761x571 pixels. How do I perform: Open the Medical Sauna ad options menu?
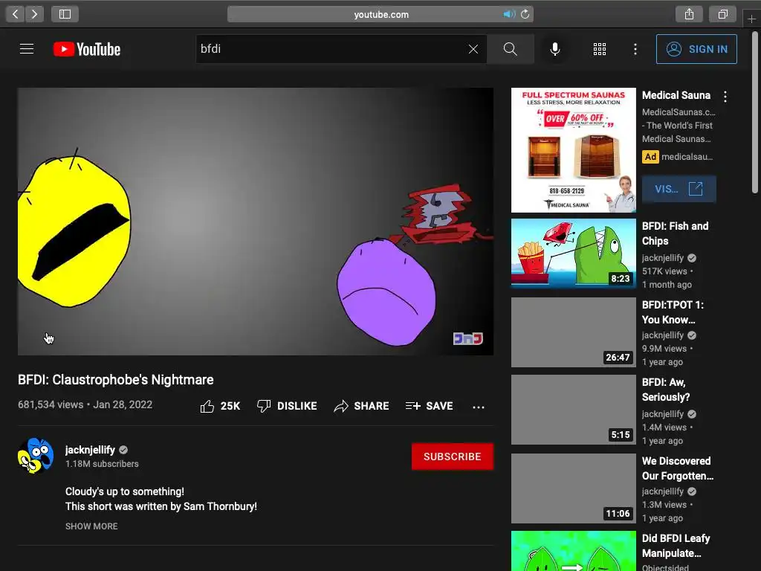[x=725, y=97]
